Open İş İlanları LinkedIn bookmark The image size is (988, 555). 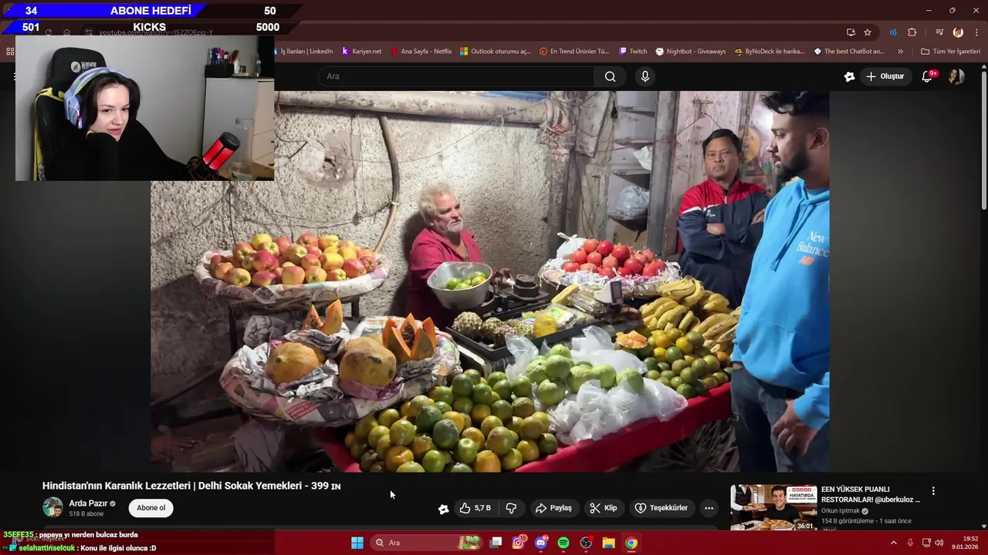pos(306,52)
